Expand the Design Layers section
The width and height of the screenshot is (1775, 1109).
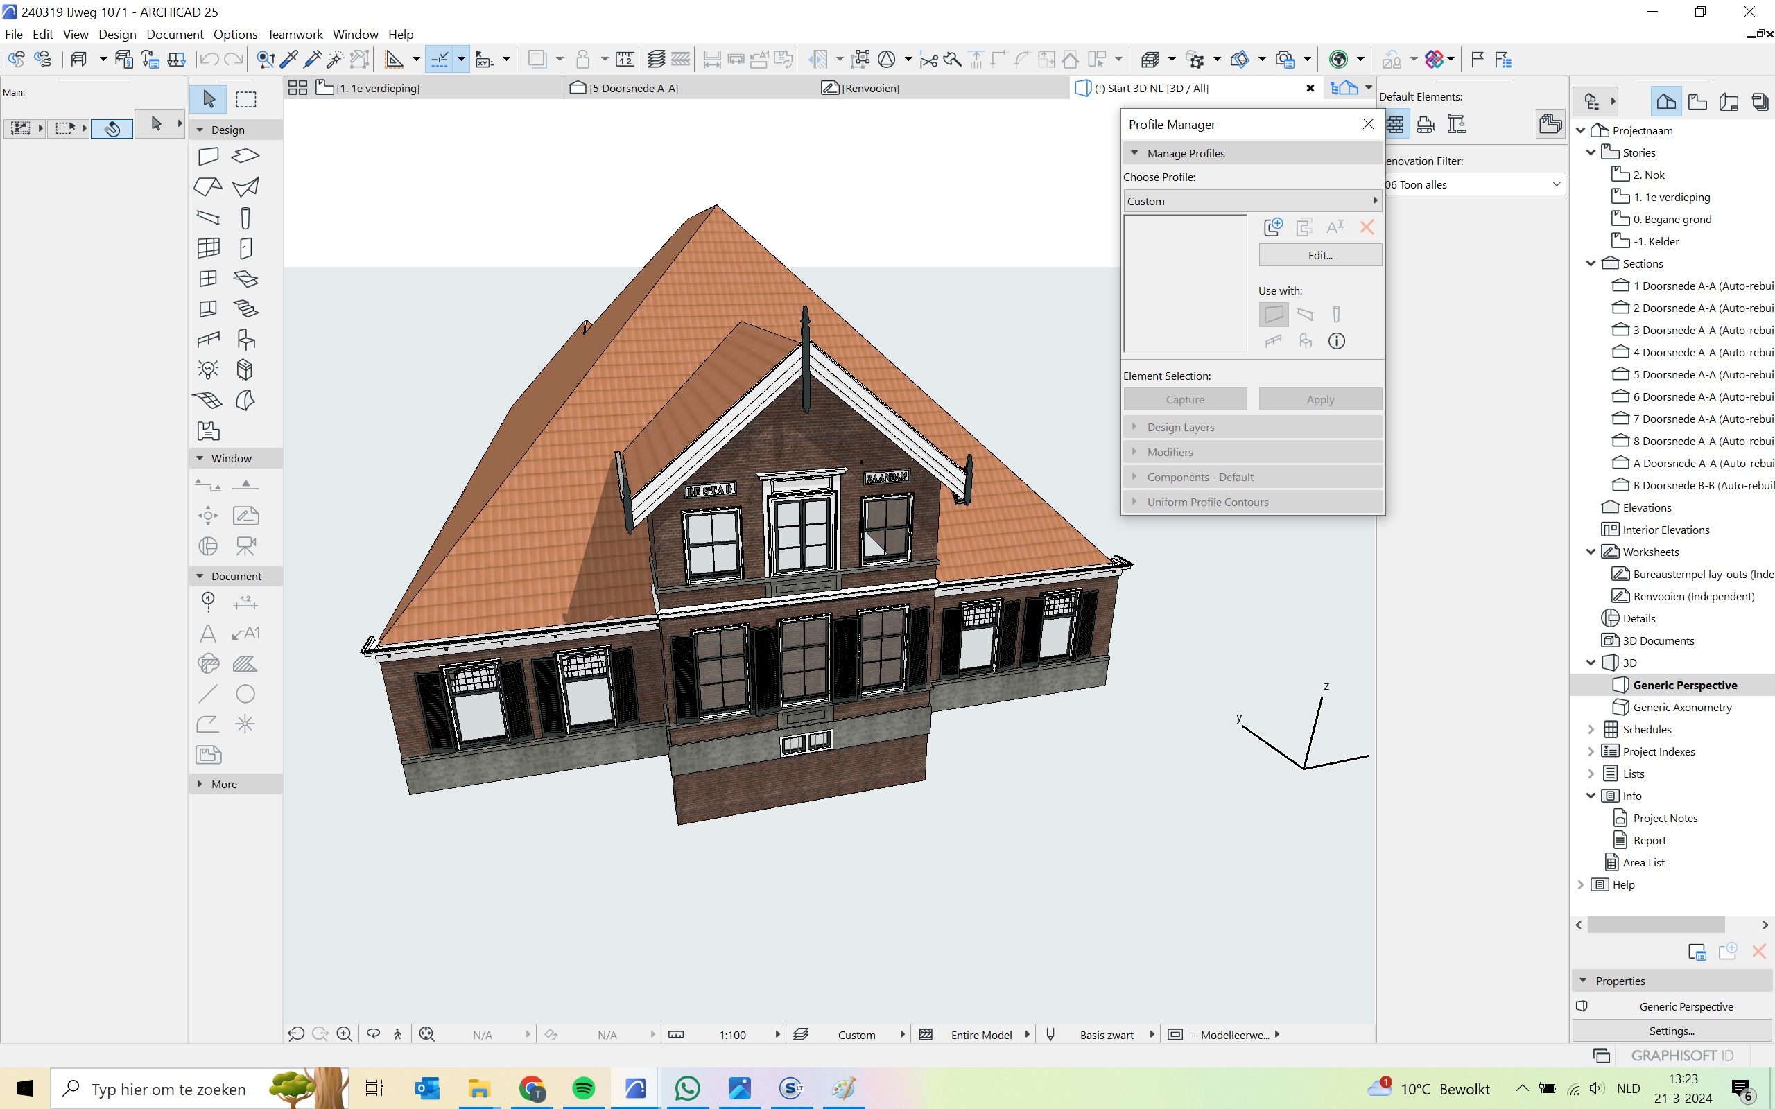[1180, 427]
